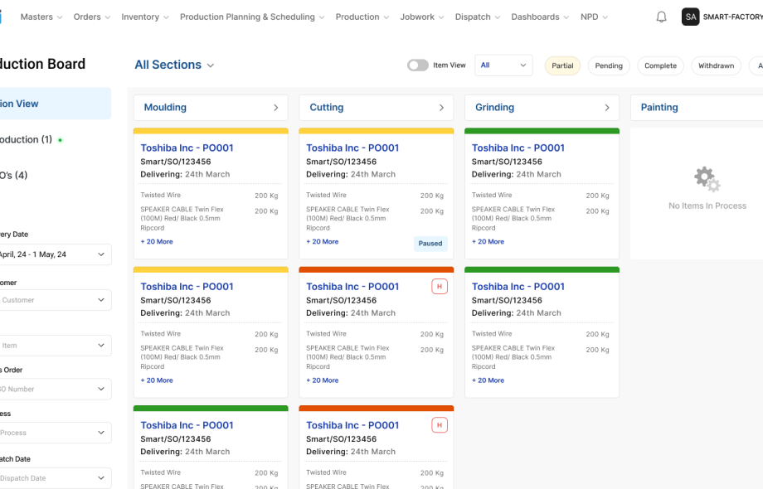
Task: Open the delivery date range dropdown
Action: pyautogui.click(x=55, y=254)
